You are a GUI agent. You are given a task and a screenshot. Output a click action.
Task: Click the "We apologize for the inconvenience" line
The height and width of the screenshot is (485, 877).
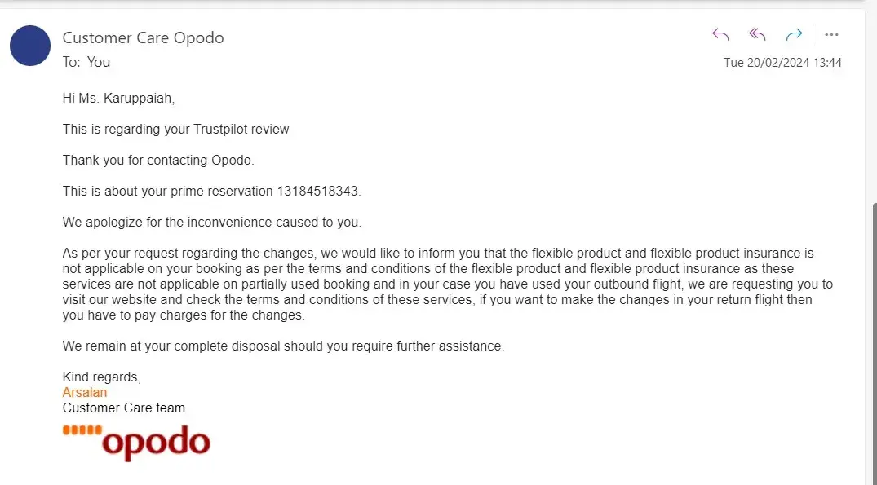coord(211,222)
